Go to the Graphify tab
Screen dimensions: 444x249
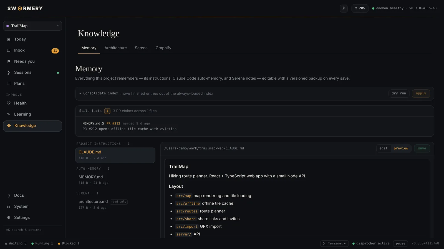pos(163,48)
